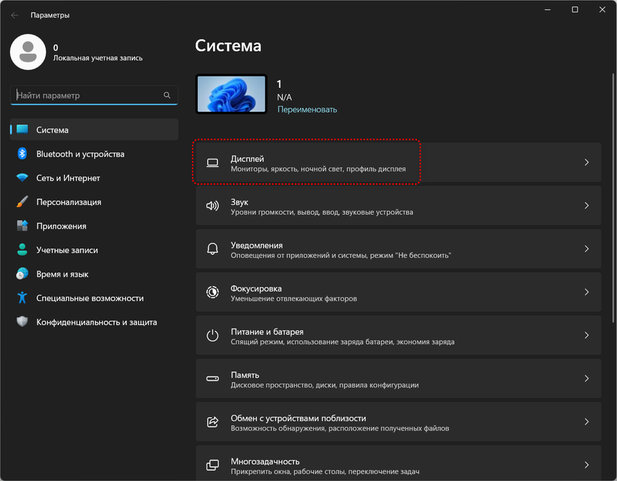Open Учетные записи section
The image size is (617, 481).
67,250
